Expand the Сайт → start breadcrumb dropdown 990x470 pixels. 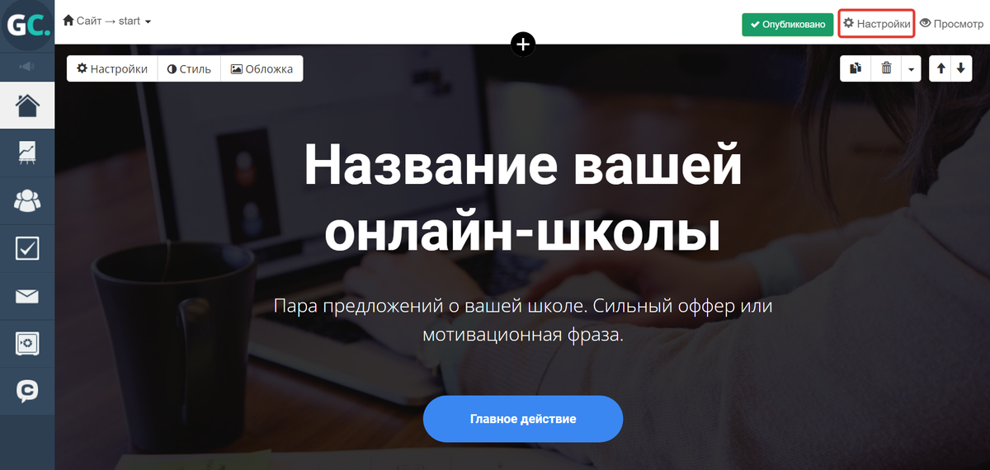(x=107, y=21)
